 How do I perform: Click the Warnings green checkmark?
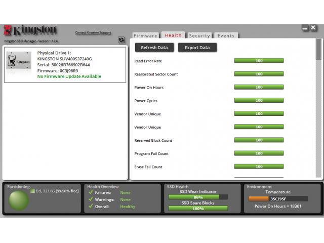91,199
